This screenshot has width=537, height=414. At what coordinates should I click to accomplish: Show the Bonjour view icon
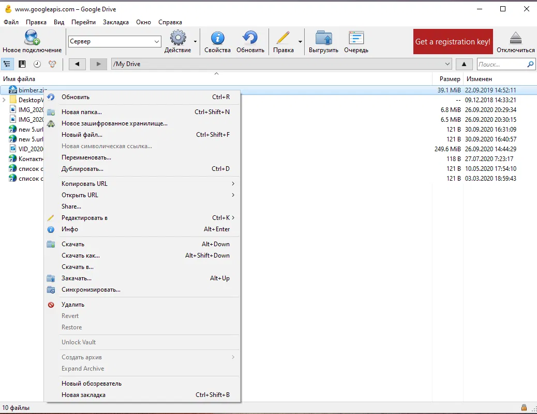pos(52,64)
